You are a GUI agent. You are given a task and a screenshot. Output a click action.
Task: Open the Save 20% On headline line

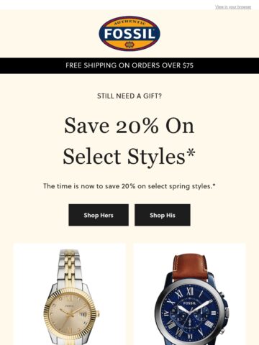point(129,126)
